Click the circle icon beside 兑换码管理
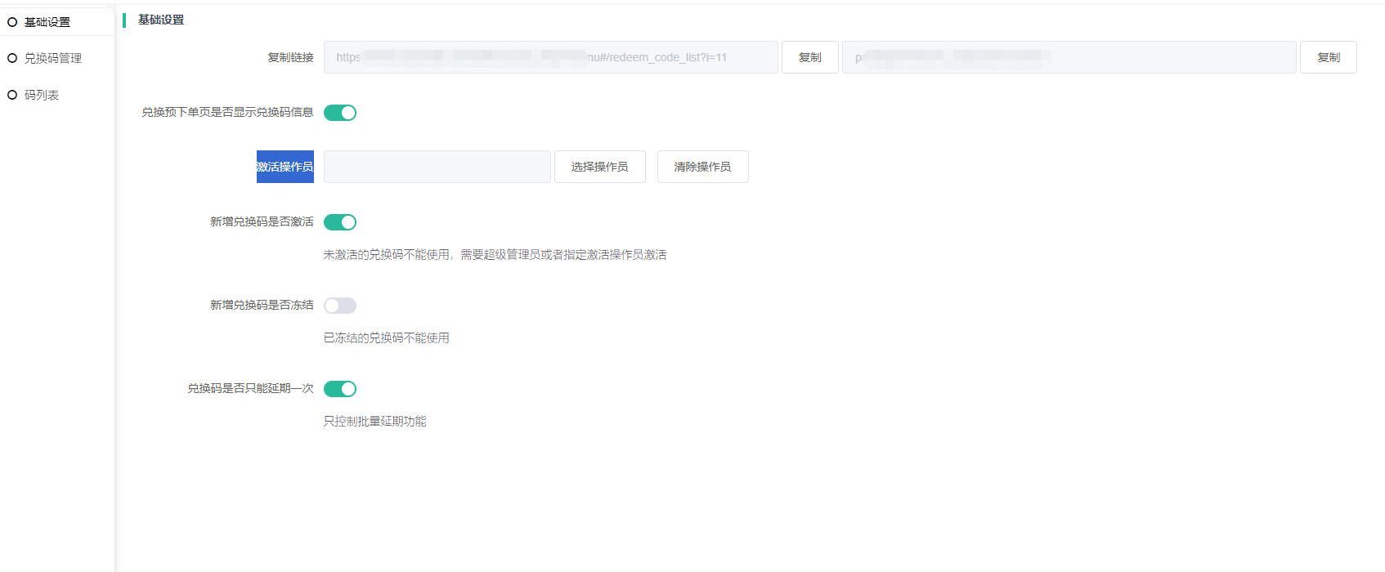 click(x=12, y=58)
